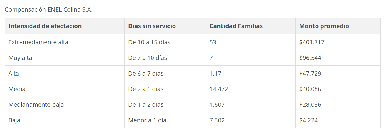Select the 'Baja' intensity cell
The image size is (386, 138).
[x=14, y=120]
